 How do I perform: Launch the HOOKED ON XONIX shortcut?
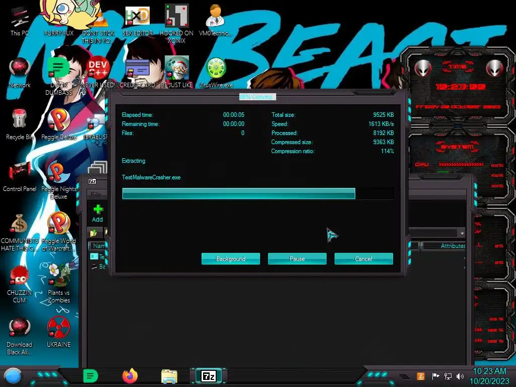point(176,23)
